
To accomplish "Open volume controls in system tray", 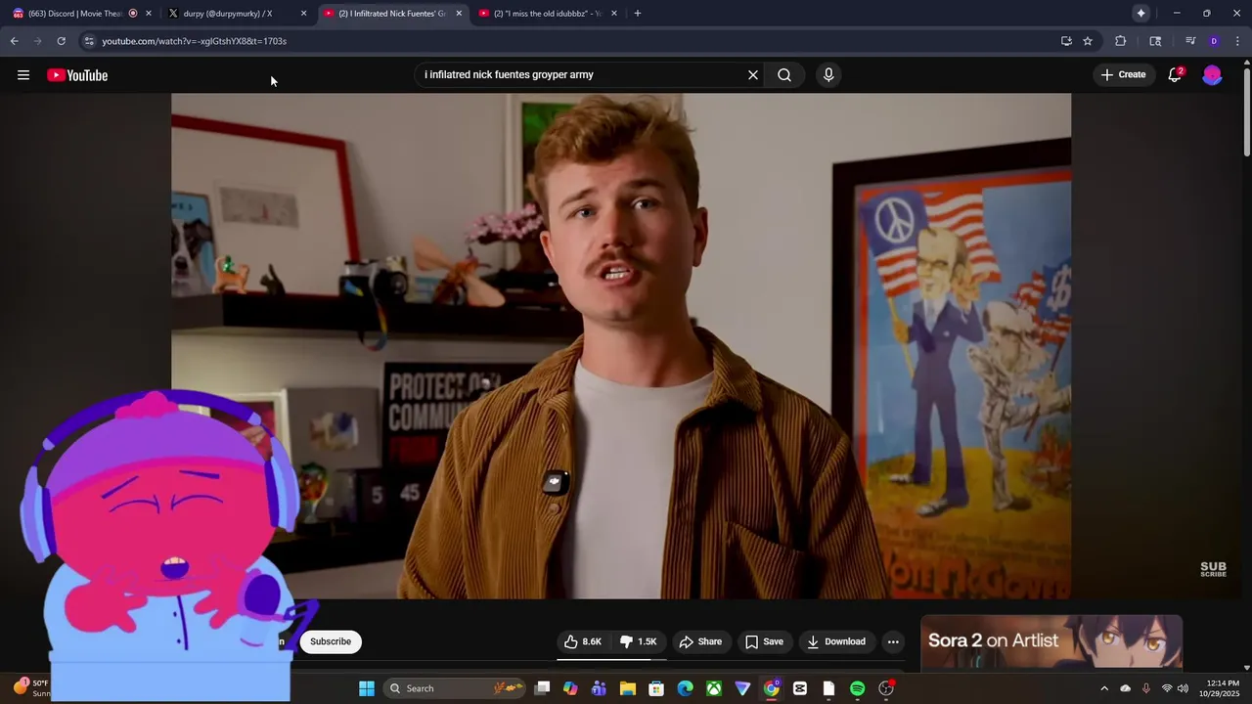I will pyautogui.click(x=1183, y=688).
